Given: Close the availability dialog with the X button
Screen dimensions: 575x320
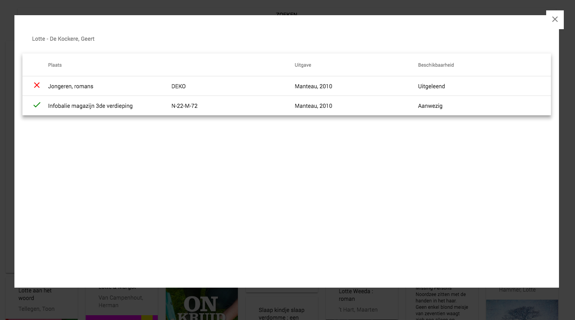Looking at the screenshot, I should click(x=555, y=20).
